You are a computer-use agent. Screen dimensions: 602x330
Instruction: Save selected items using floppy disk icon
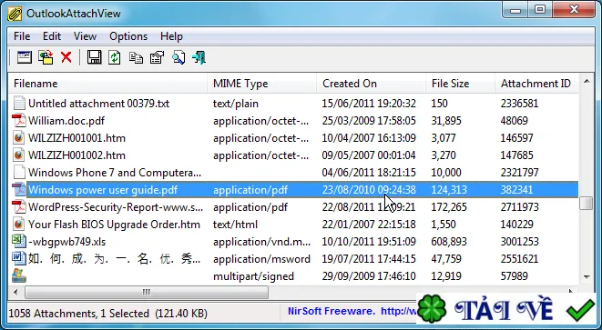[94, 57]
